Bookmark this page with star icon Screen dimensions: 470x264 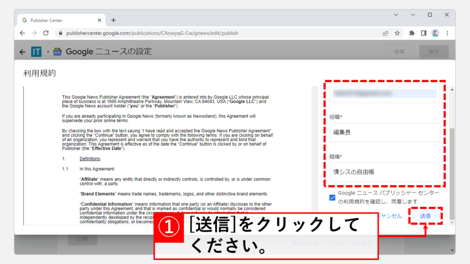pyautogui.click(x=397, y=33)
